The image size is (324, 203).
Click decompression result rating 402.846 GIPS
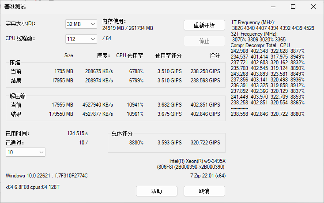[205, 114]
